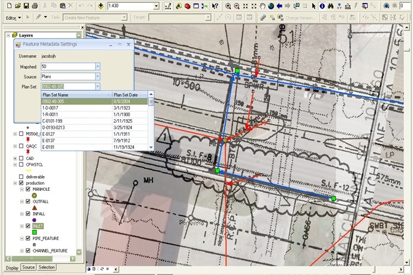413x275 pixels.
Task: Toggle the CHANNEL_FEATURE layer checkbox
Action: coord(28,251)
